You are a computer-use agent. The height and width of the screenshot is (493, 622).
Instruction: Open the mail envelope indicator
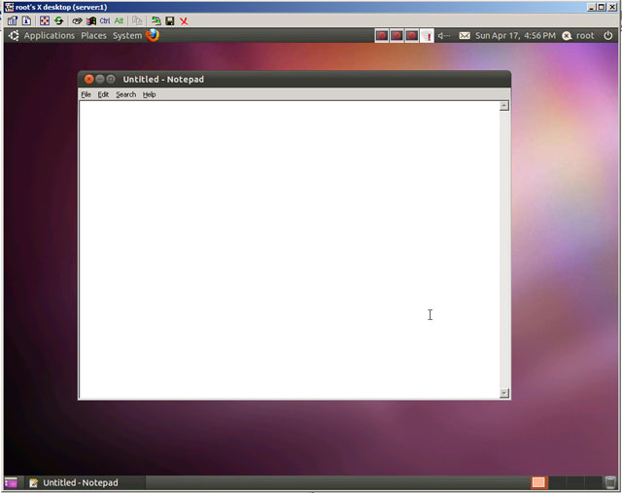(465, 36)
